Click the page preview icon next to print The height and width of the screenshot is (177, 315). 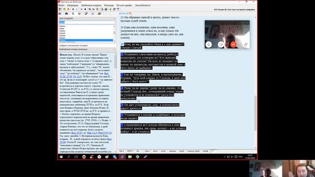pos(102,9)
